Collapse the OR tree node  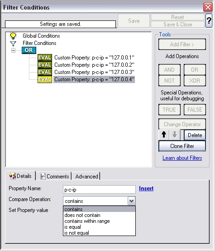pyautogui.click(x=14, y=50)
